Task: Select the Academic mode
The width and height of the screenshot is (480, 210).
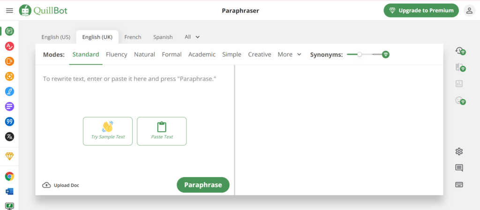Action: pyautogui.click(x=202, y=54)
